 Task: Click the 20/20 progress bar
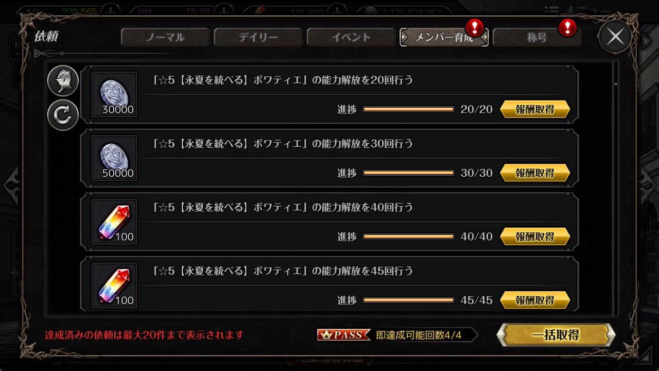(409, 109)
